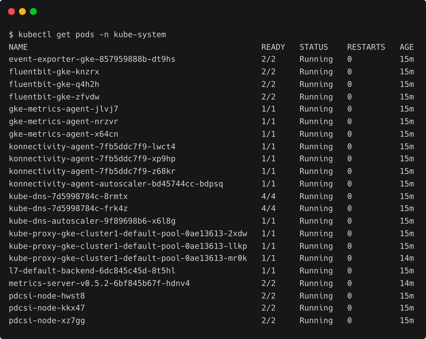Image resolution: width=426 pixels, height=339 pixels.
Task: Click the green maximize window button
Action: coord(33,11)
